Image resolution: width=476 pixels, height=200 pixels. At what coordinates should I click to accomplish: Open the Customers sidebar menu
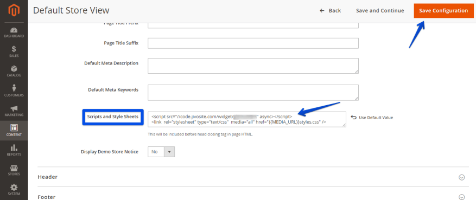(14, 91)
